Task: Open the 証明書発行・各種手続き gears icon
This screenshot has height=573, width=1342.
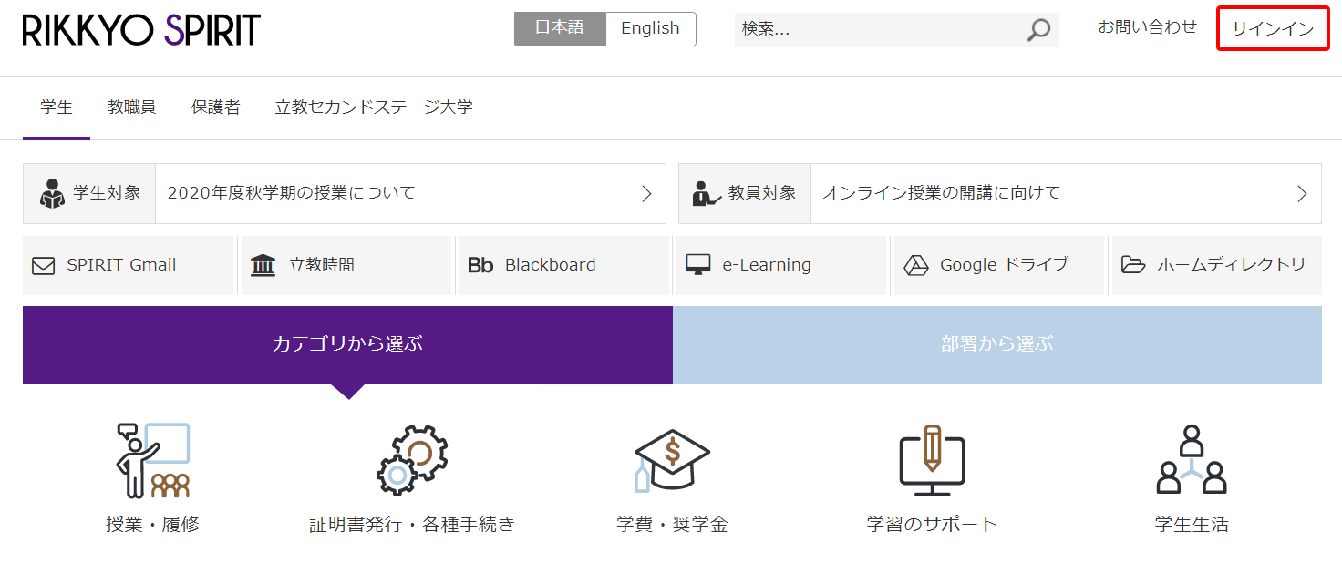Action: (412, 460)
